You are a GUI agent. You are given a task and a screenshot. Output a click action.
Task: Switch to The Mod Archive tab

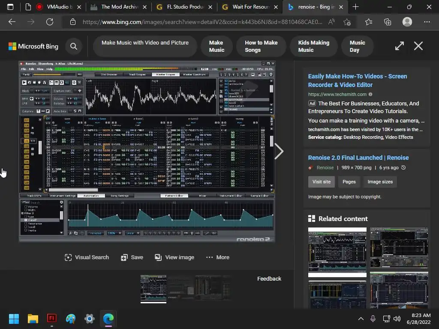(118, 7)
